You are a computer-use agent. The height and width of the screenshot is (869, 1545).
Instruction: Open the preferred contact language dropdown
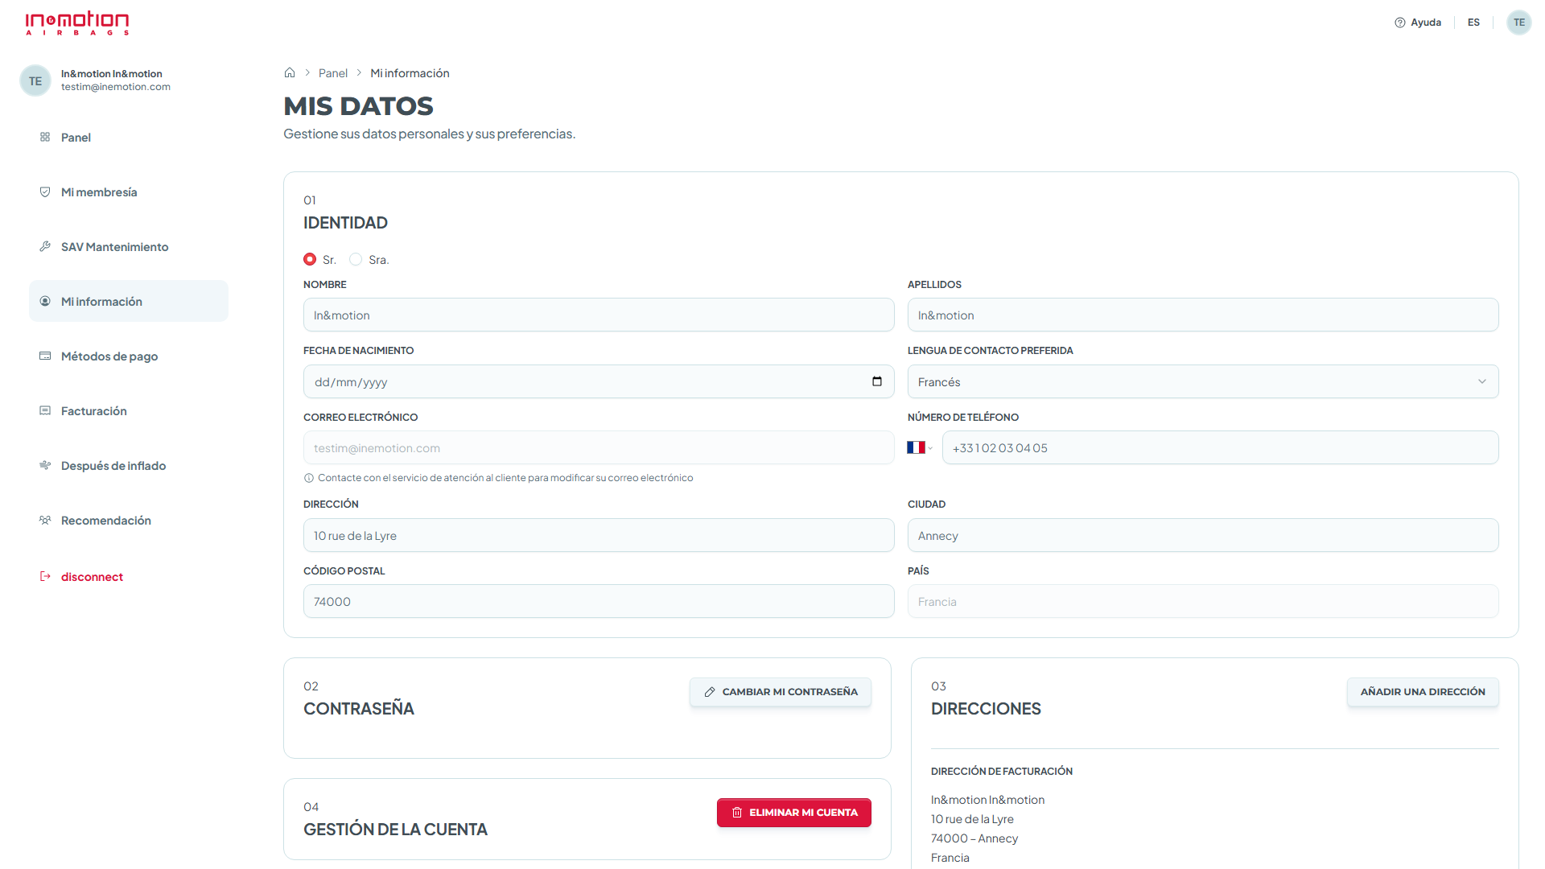pyautogui.click(x=1203, y=381)
